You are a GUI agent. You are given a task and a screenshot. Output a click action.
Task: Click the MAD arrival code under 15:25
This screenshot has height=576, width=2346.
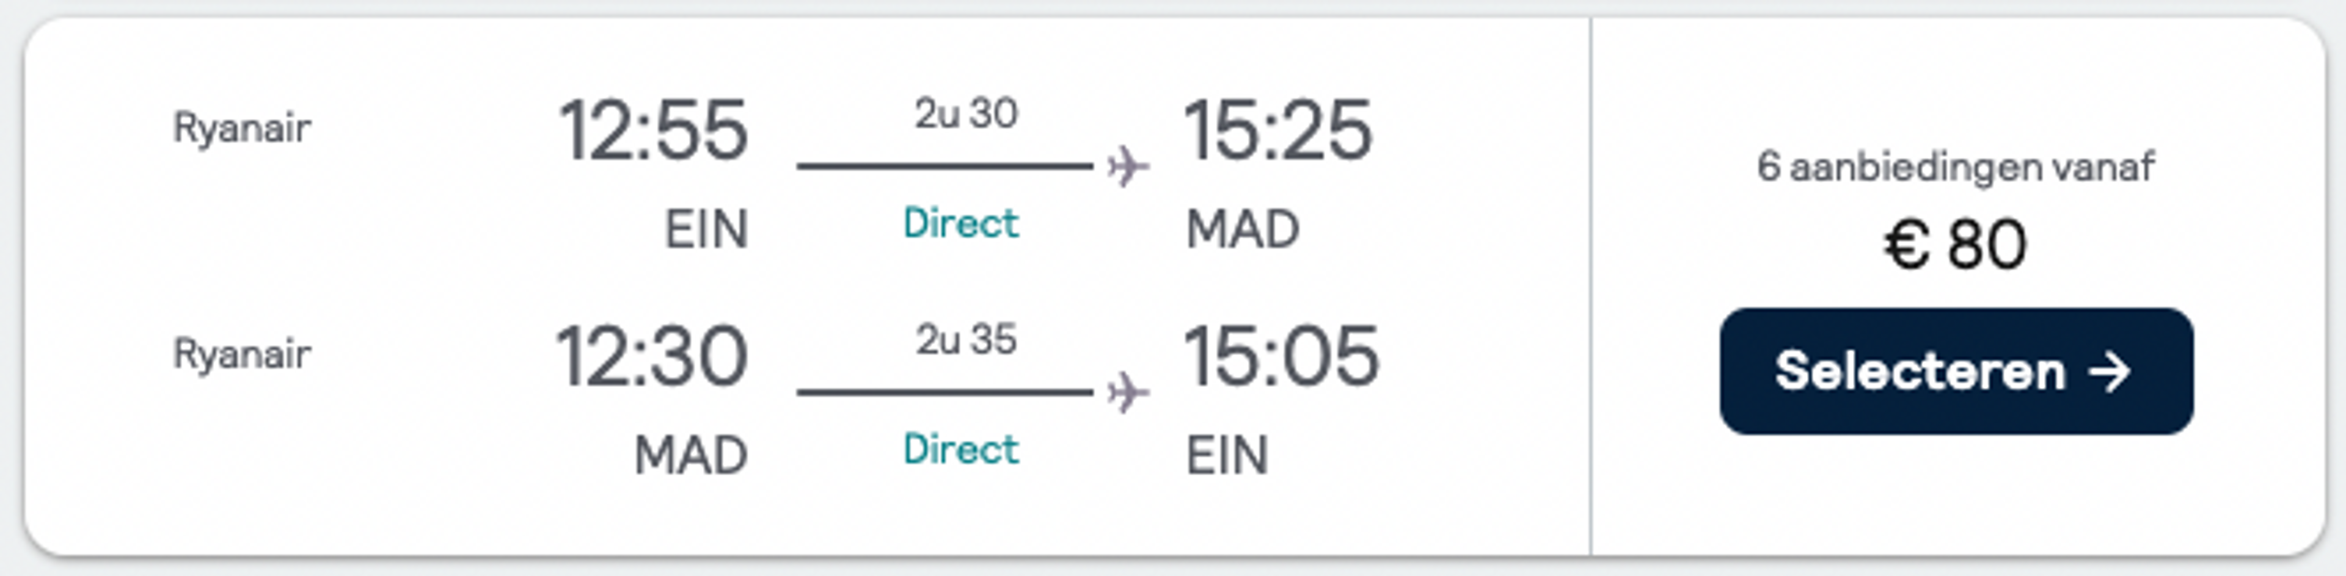click(1242, 229)
